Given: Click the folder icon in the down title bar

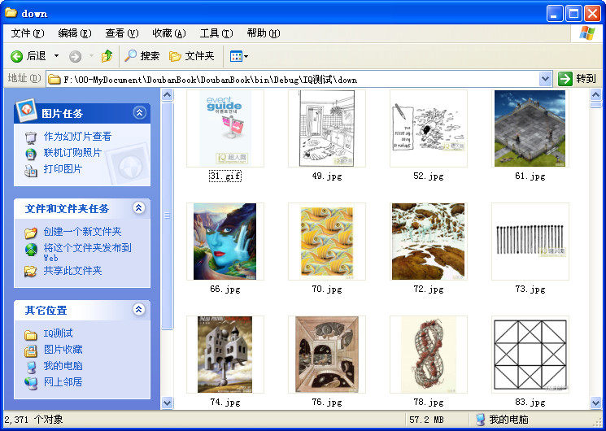Looking at the screenshot, I should pos(11,13).
